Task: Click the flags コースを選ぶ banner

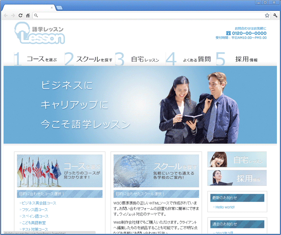Action: [x=60, y=171]
